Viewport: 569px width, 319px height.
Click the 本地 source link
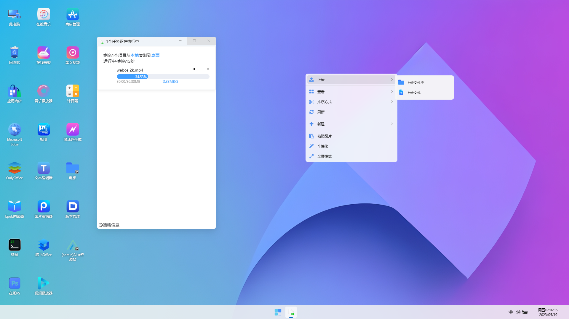pyautogui.click(x=135, y=55)
